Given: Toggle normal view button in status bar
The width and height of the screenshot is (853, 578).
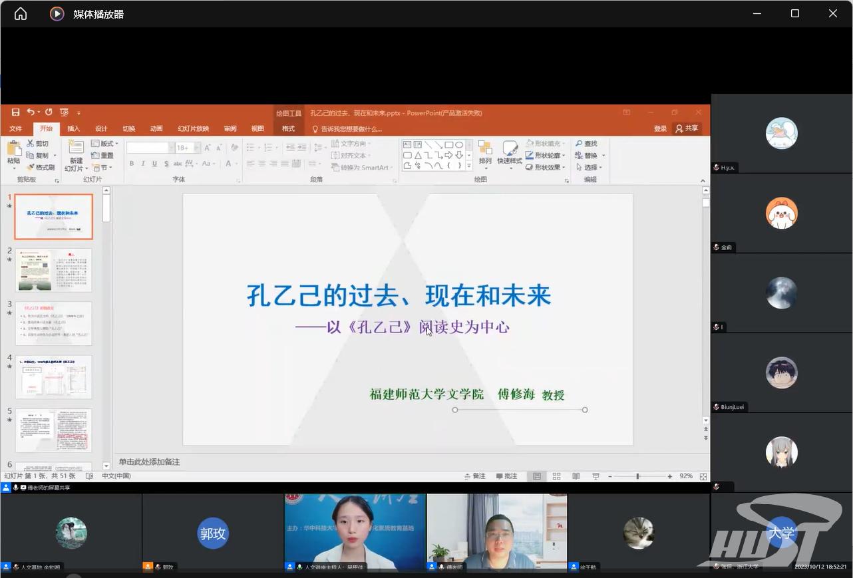Looking at the screenshot, I should (x=537, y=476).
